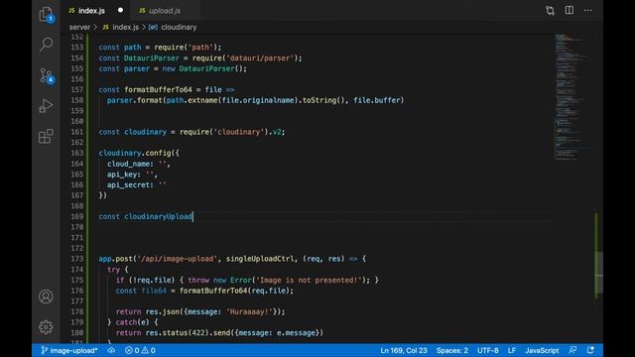635x357 pixels.
Task: Click formatBufferTo64 declaration on line 157
Action: pyautogui.click(x=158, y=90)
